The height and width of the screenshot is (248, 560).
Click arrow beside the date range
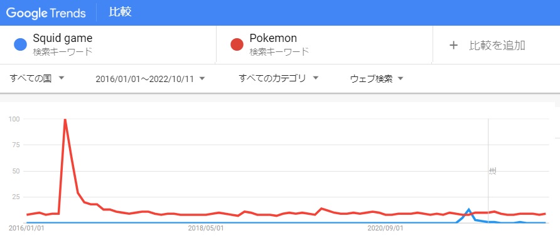(202, 79)
